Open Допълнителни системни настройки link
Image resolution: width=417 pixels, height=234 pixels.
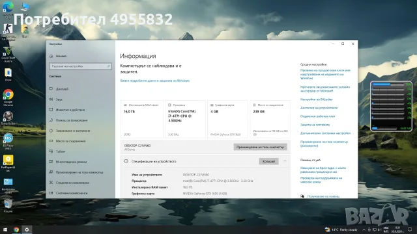[325, 133]
